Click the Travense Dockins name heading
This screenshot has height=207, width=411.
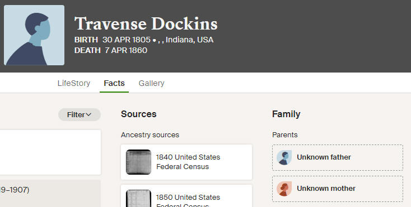point(146,24)
